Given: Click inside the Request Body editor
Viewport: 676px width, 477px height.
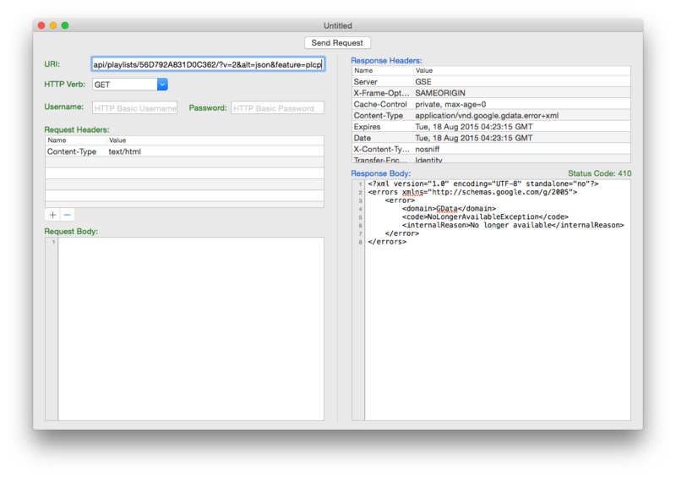Looking at the screenshot, I should tap(191, 328).
